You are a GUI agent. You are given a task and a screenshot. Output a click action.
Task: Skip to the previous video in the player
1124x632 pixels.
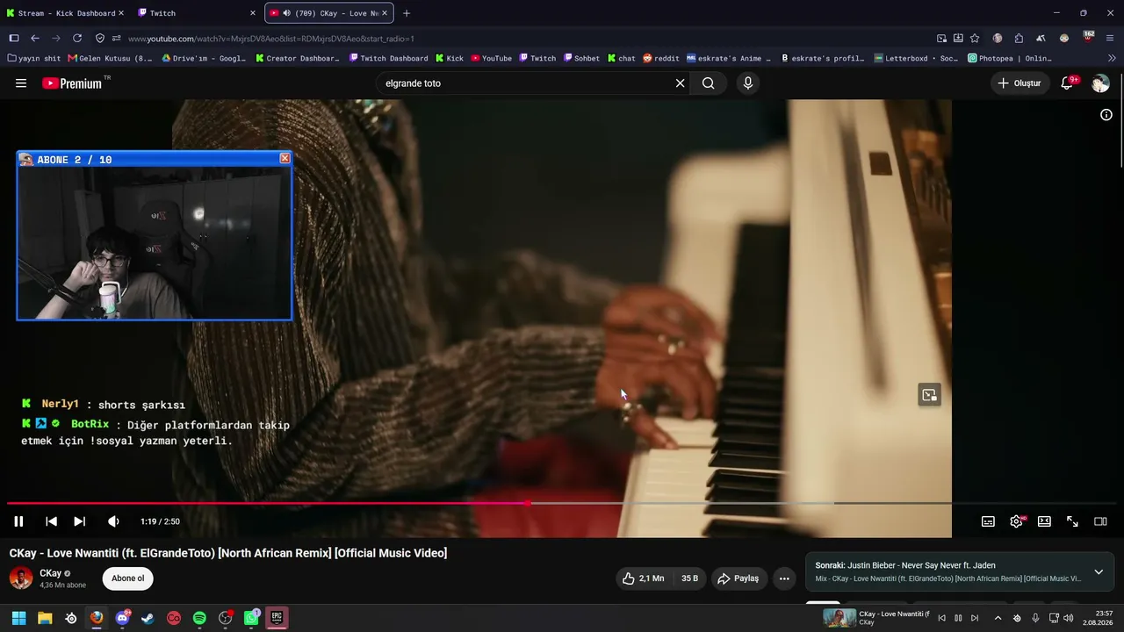click(51, 521)
